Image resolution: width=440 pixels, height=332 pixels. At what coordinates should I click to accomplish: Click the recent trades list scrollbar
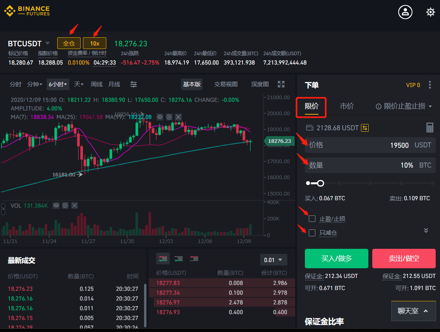tap(145, 306)
